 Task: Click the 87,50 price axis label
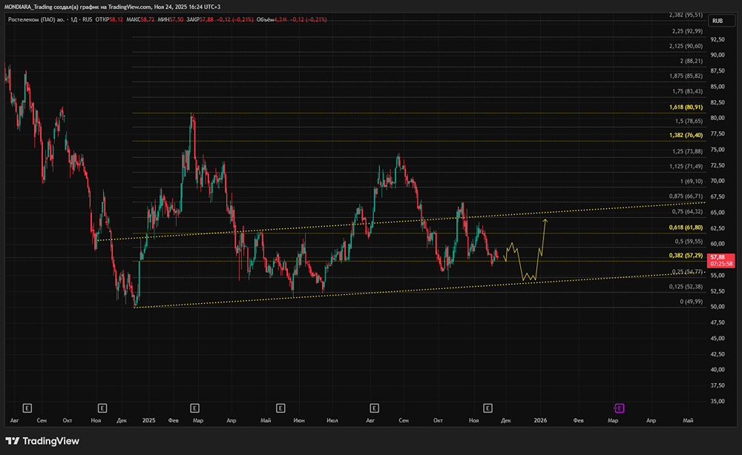(718, 71)
